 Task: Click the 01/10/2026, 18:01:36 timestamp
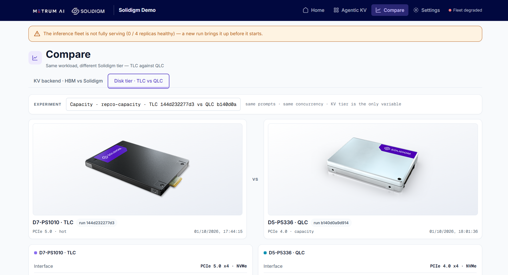(x=453, y=231)
